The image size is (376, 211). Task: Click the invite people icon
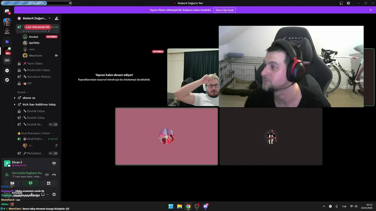click(x=57, y=18)
